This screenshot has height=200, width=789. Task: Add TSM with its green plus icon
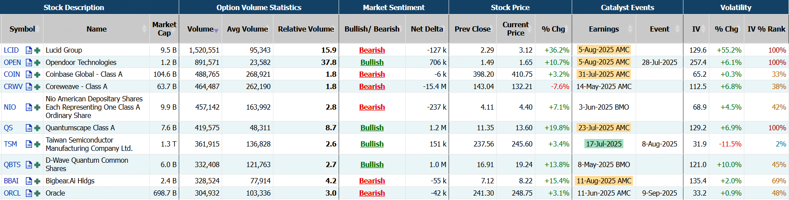click(37, 144)
